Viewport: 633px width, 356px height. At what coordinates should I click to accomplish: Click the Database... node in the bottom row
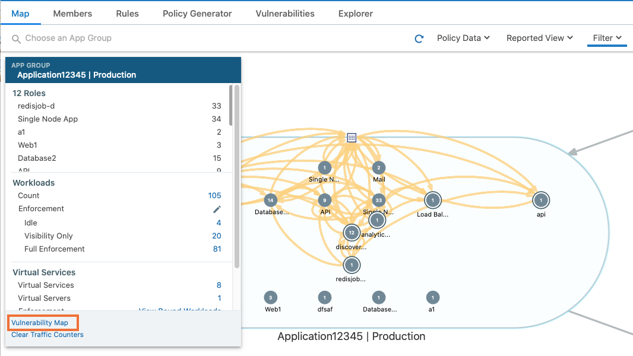[x=379, y=297]
